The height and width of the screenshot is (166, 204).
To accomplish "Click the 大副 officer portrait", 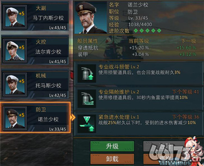I will click(15, 17).
